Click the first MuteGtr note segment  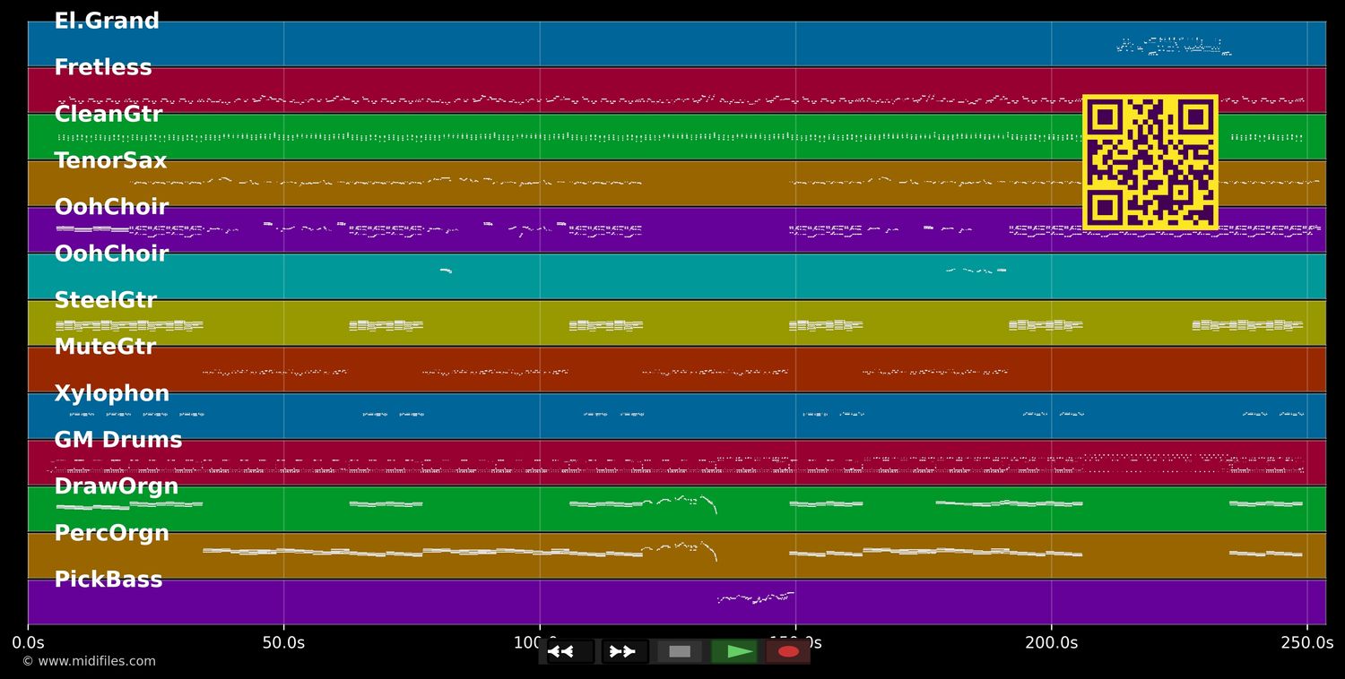point(274,372)
